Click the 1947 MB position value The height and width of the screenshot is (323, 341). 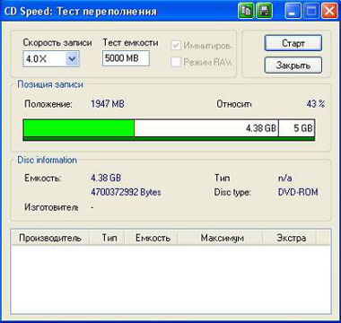tap(108, 104)
